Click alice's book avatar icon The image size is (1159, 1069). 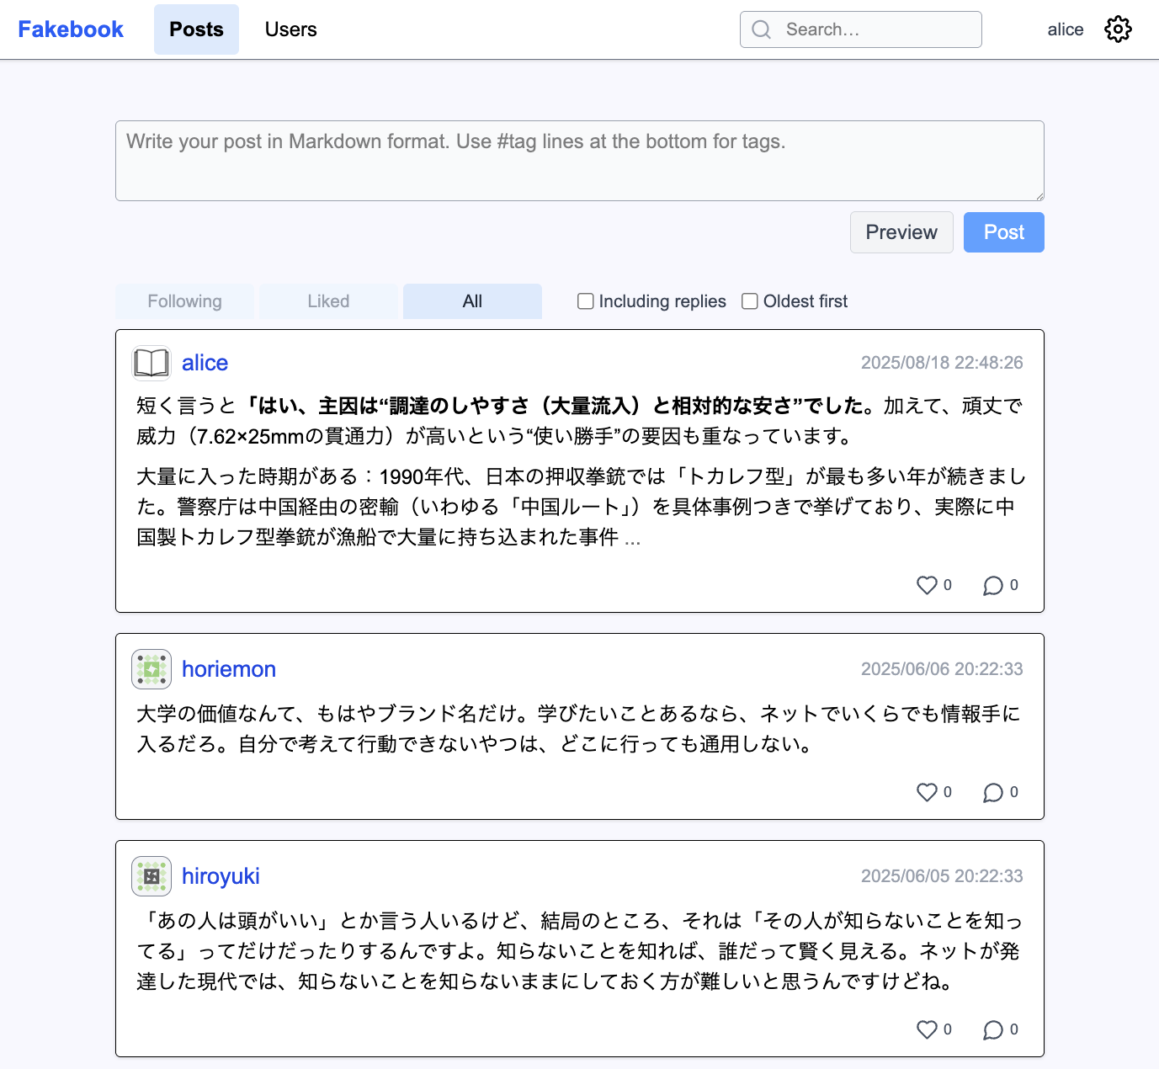[152, 364]
